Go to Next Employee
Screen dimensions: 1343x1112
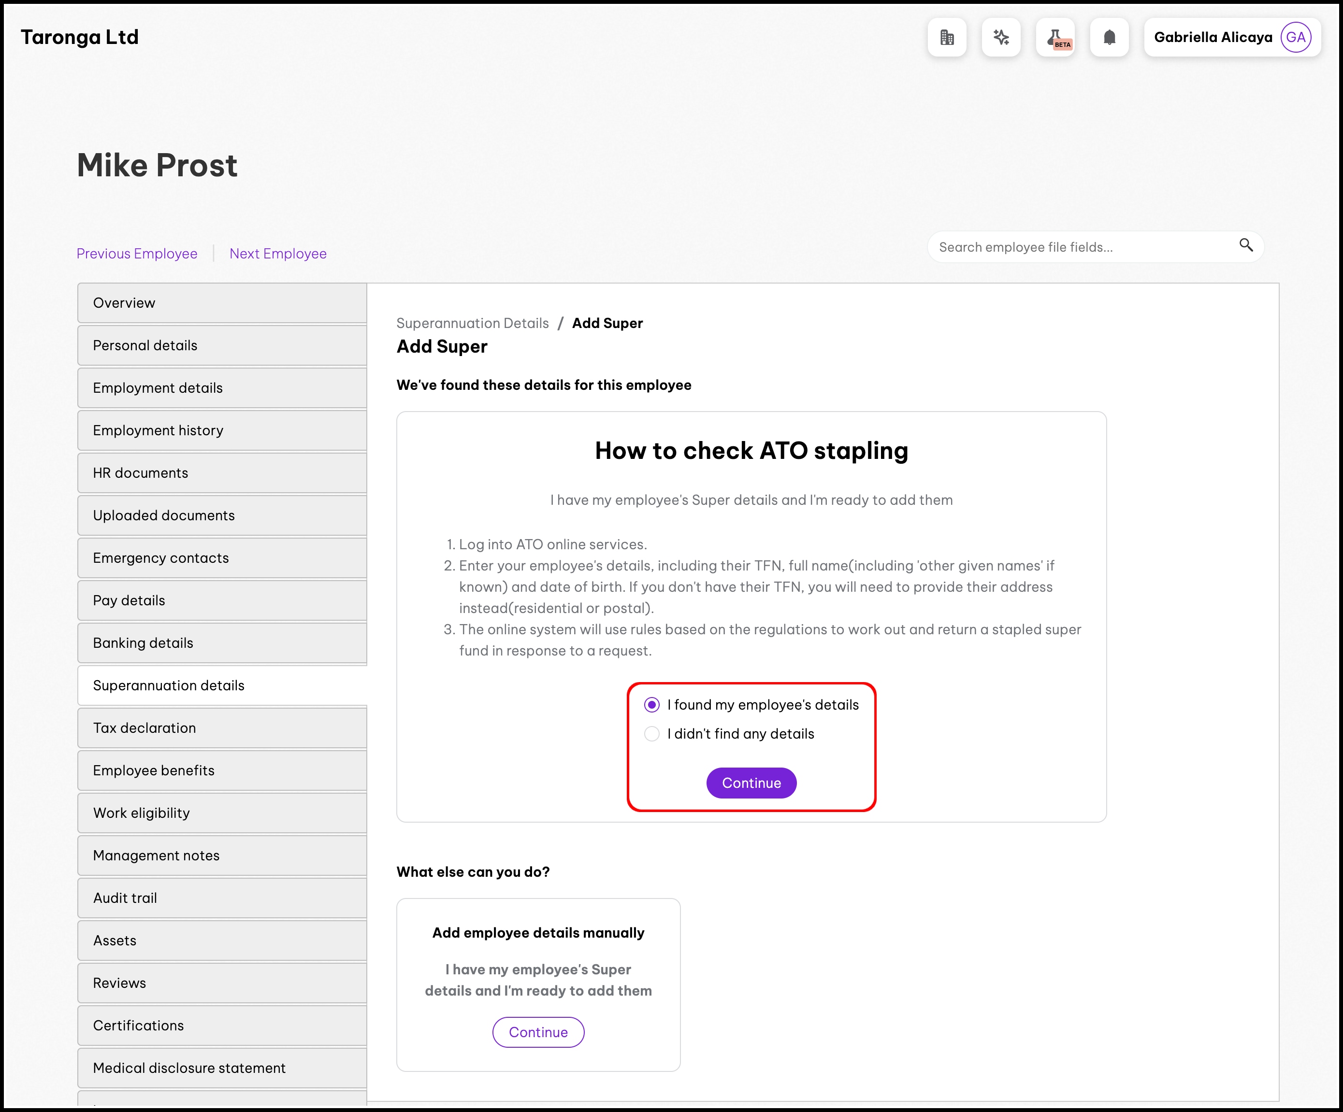coord(277,254)
